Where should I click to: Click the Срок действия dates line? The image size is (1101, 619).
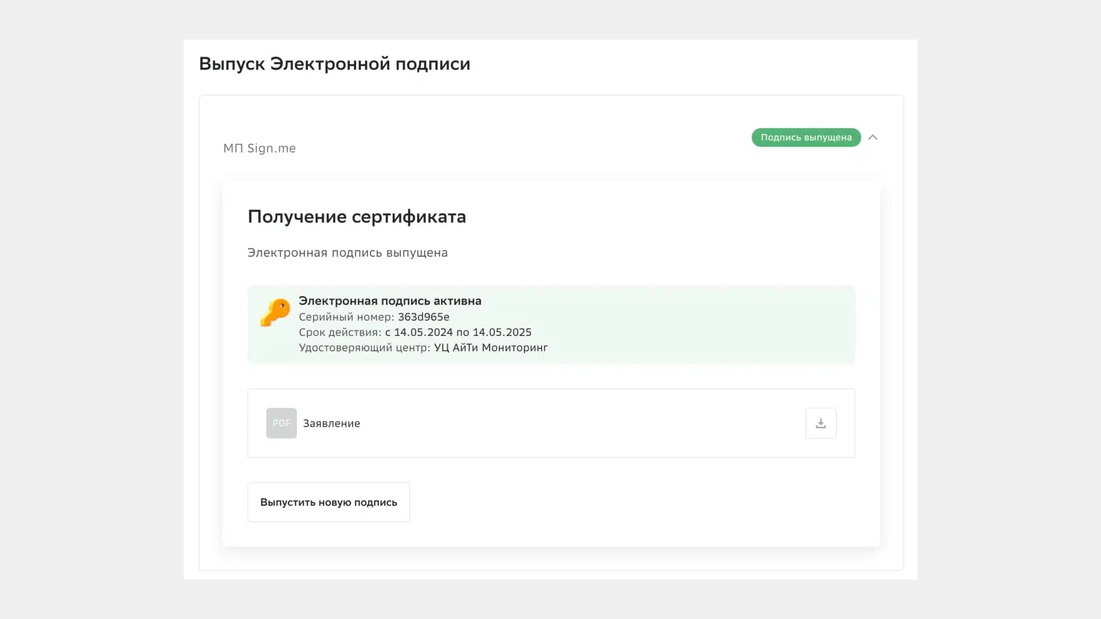415,332
